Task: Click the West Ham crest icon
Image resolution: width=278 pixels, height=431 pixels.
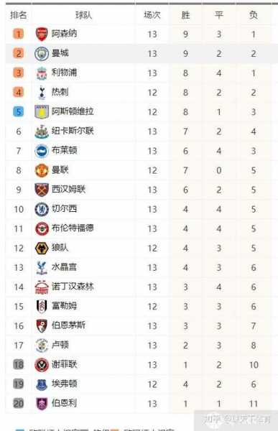Action: pyautogui.click(x=42, y=190)
